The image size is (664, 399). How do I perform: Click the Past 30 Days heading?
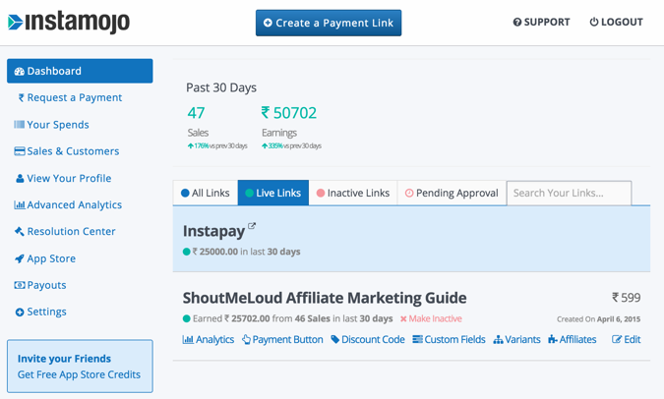pos(221,87)
